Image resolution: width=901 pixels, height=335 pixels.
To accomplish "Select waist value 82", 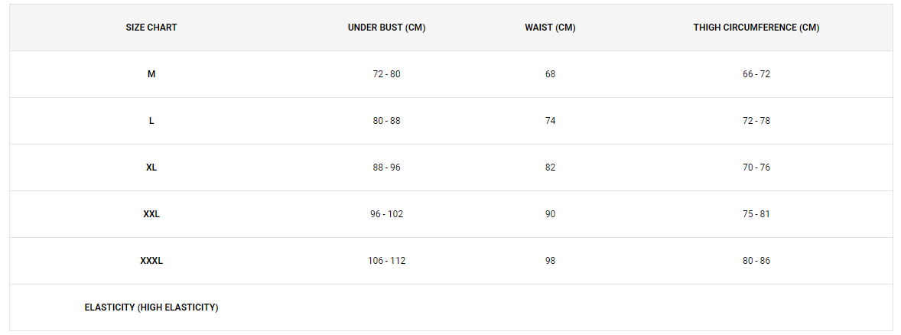I will point(551,167).
